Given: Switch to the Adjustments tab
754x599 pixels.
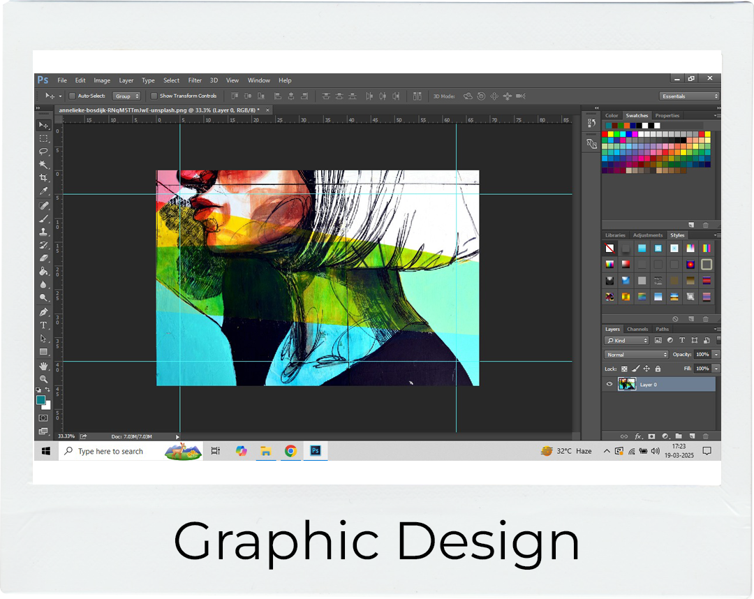Looking at the screenshot, I should [x=648, y=235].
